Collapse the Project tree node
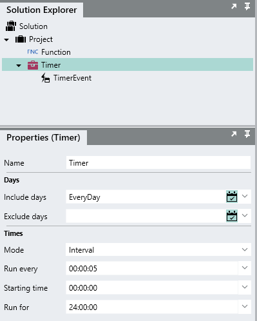The height and width of the screenshot is (321, 257). [6, 40]
